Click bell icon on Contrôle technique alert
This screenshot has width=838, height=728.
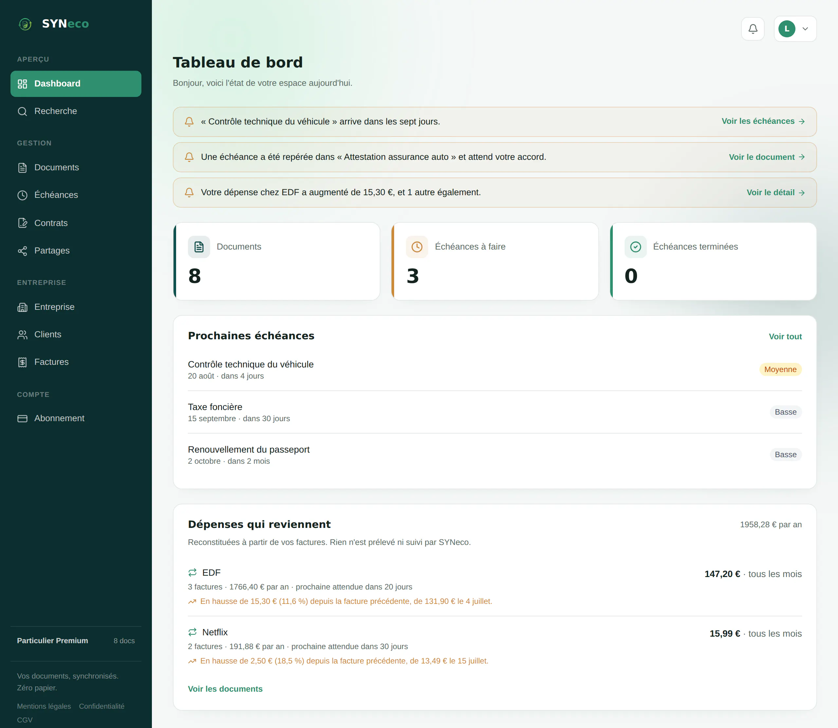tap(189, 122)
